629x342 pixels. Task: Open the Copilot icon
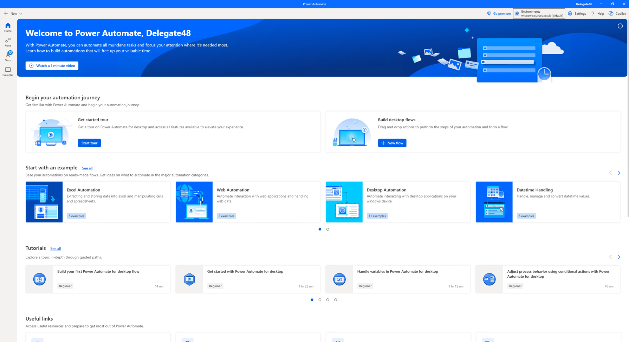pyautogui.click(x=611, y=13)
